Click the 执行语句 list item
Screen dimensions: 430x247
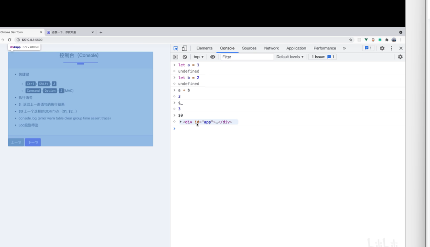coord(25,98)
